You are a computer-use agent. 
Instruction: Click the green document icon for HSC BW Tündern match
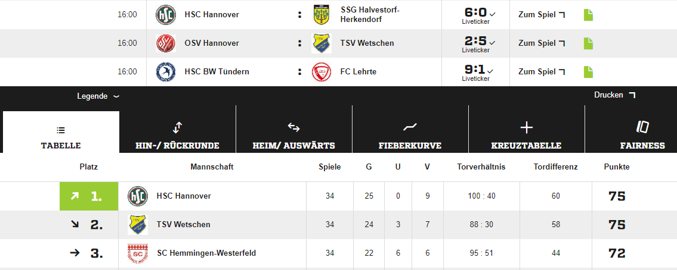(x=588, y=72)
